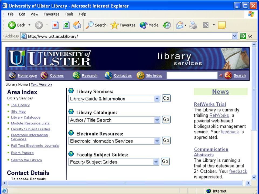Print the page with the printer icon

(193, 25)
